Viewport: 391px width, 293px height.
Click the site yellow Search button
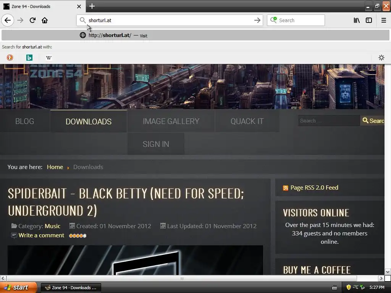click(373, 121)
